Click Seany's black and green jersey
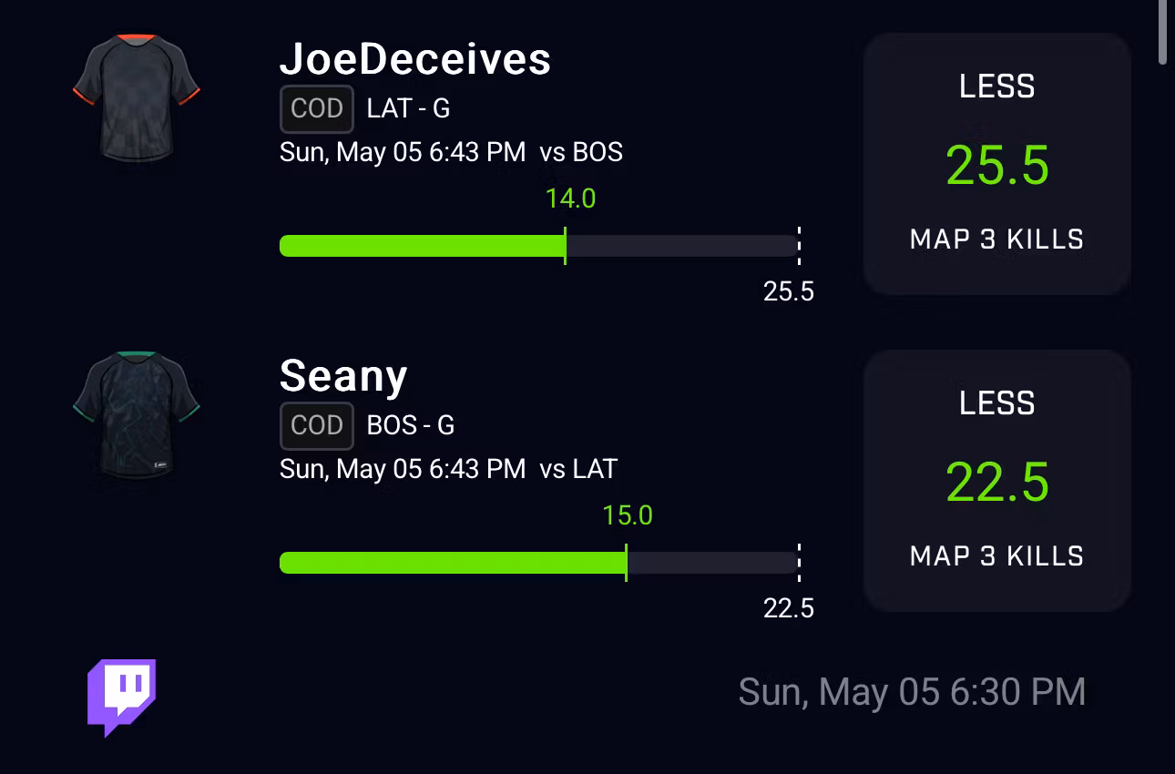 [136, 415]
